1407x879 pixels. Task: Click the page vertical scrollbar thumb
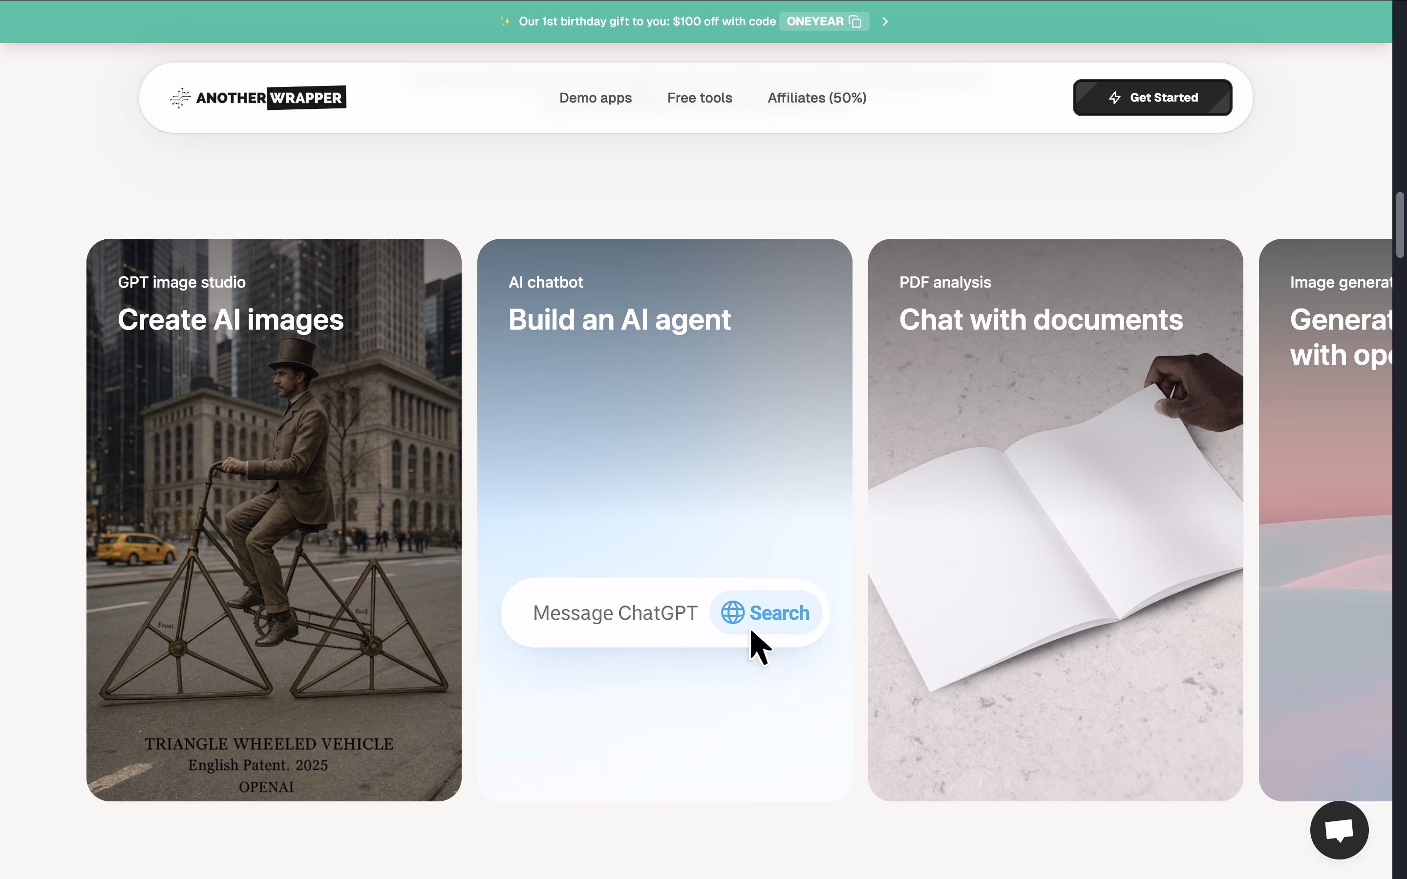[1400, 225]
